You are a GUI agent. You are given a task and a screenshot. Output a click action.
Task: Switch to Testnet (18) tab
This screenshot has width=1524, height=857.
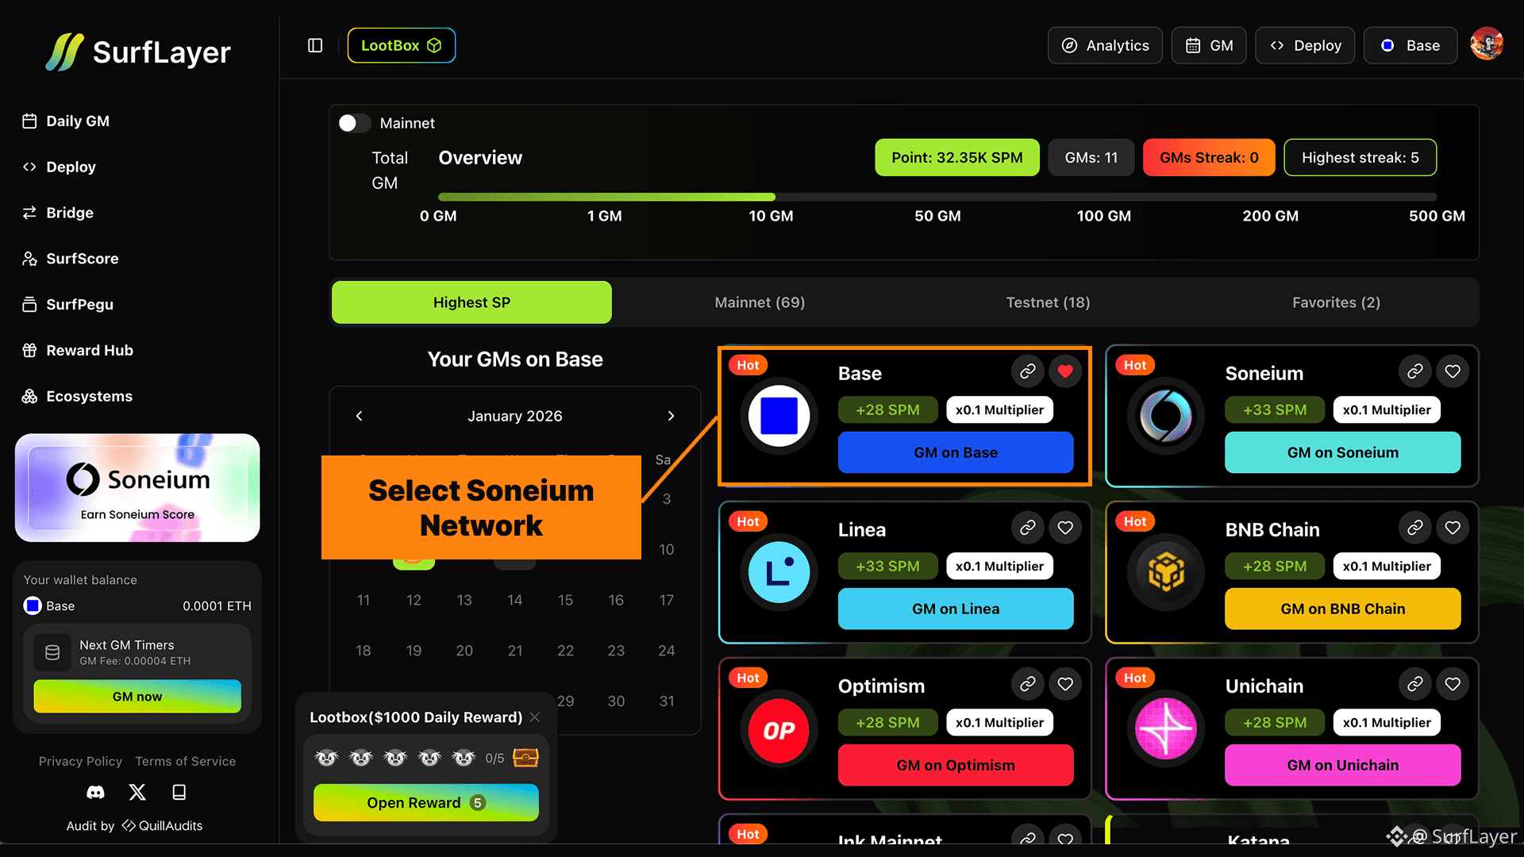[1048, 302]
